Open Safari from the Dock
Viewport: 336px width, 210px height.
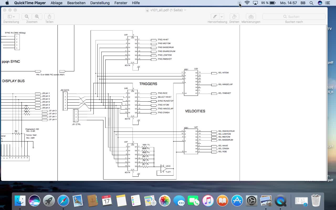click(x=63, y=201)
